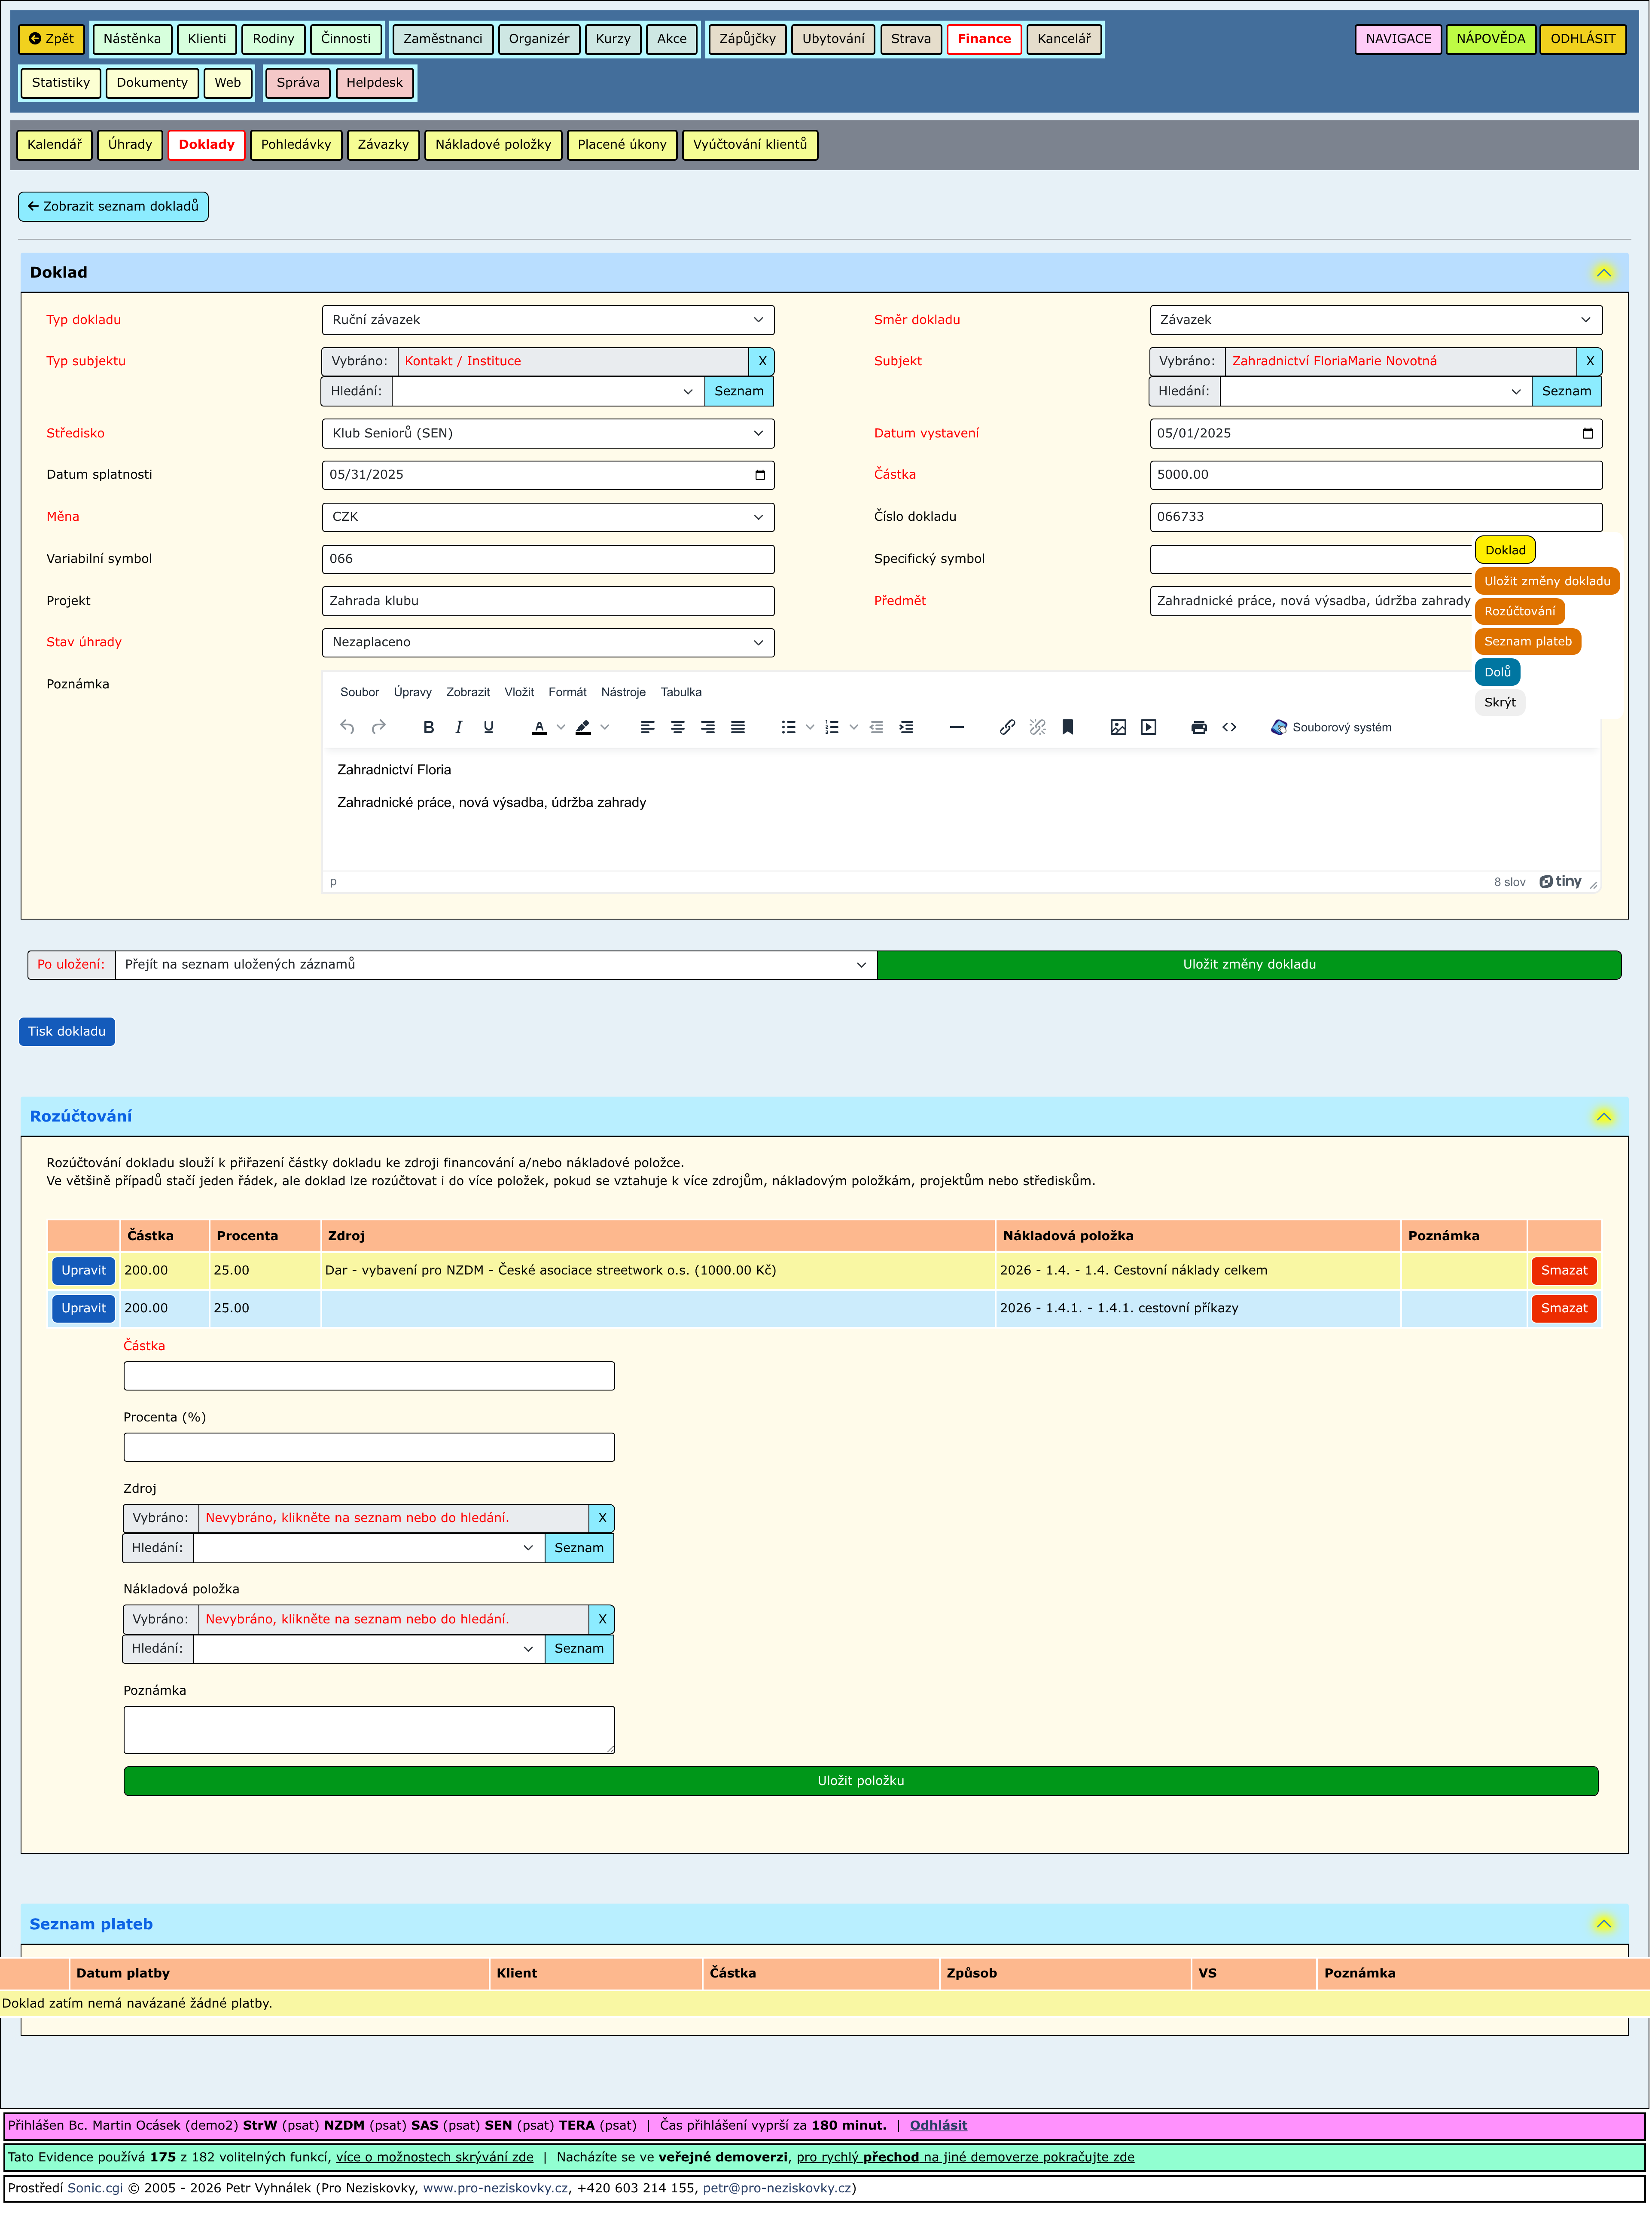Image resolution: width=1652 pixels, height=2225 pixels.
Task: Open the text color picker arrow
Action: (x=561, y=727)
